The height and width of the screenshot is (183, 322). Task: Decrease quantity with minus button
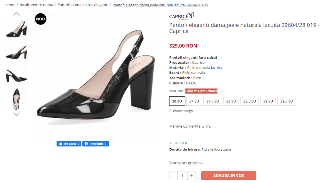pyautogui.click(x=173, y=175)
